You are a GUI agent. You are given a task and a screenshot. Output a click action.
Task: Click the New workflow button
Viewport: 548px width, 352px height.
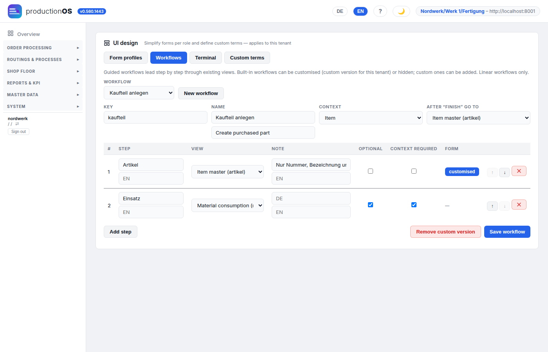(x=201, y=93)
